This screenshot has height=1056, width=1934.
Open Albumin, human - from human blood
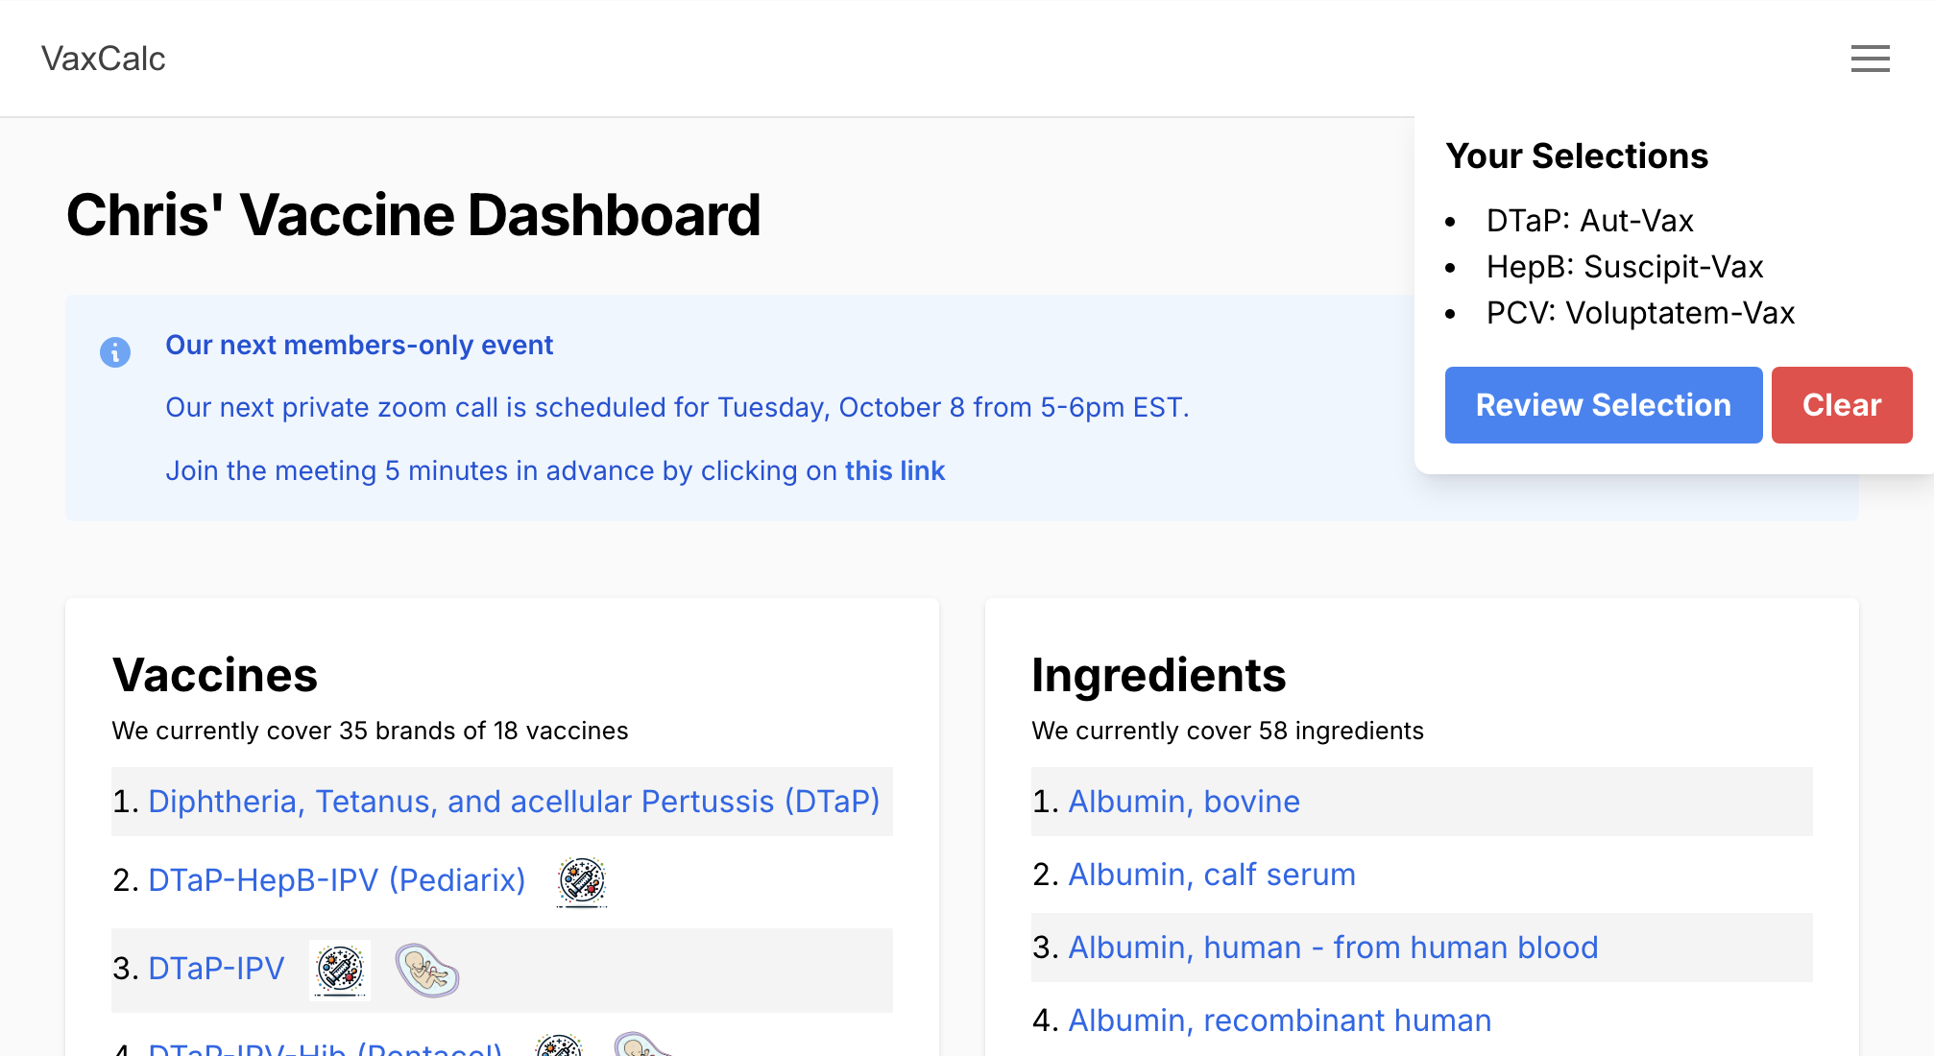pos(1333,948)
